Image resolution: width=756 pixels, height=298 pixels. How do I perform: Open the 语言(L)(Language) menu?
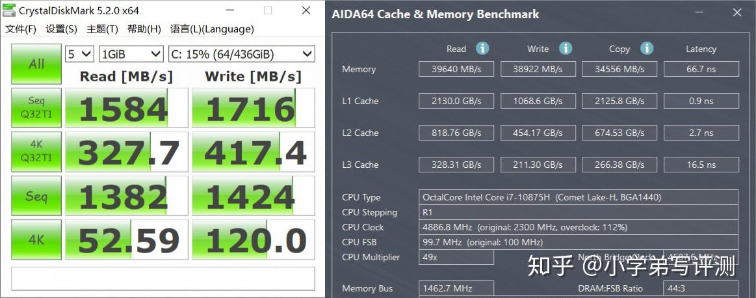coord(212,29)
